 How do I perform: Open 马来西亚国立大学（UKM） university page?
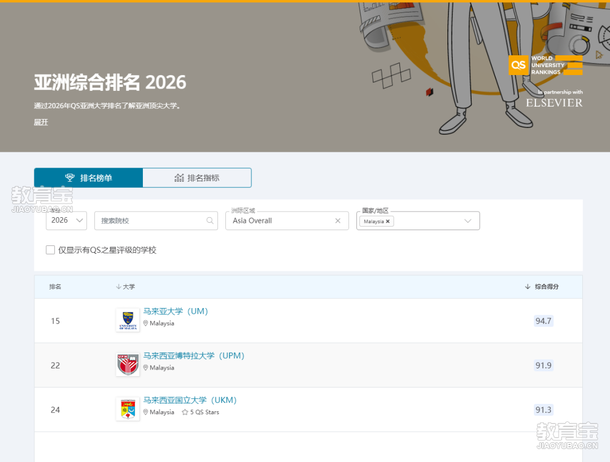(x=190, y=400)
